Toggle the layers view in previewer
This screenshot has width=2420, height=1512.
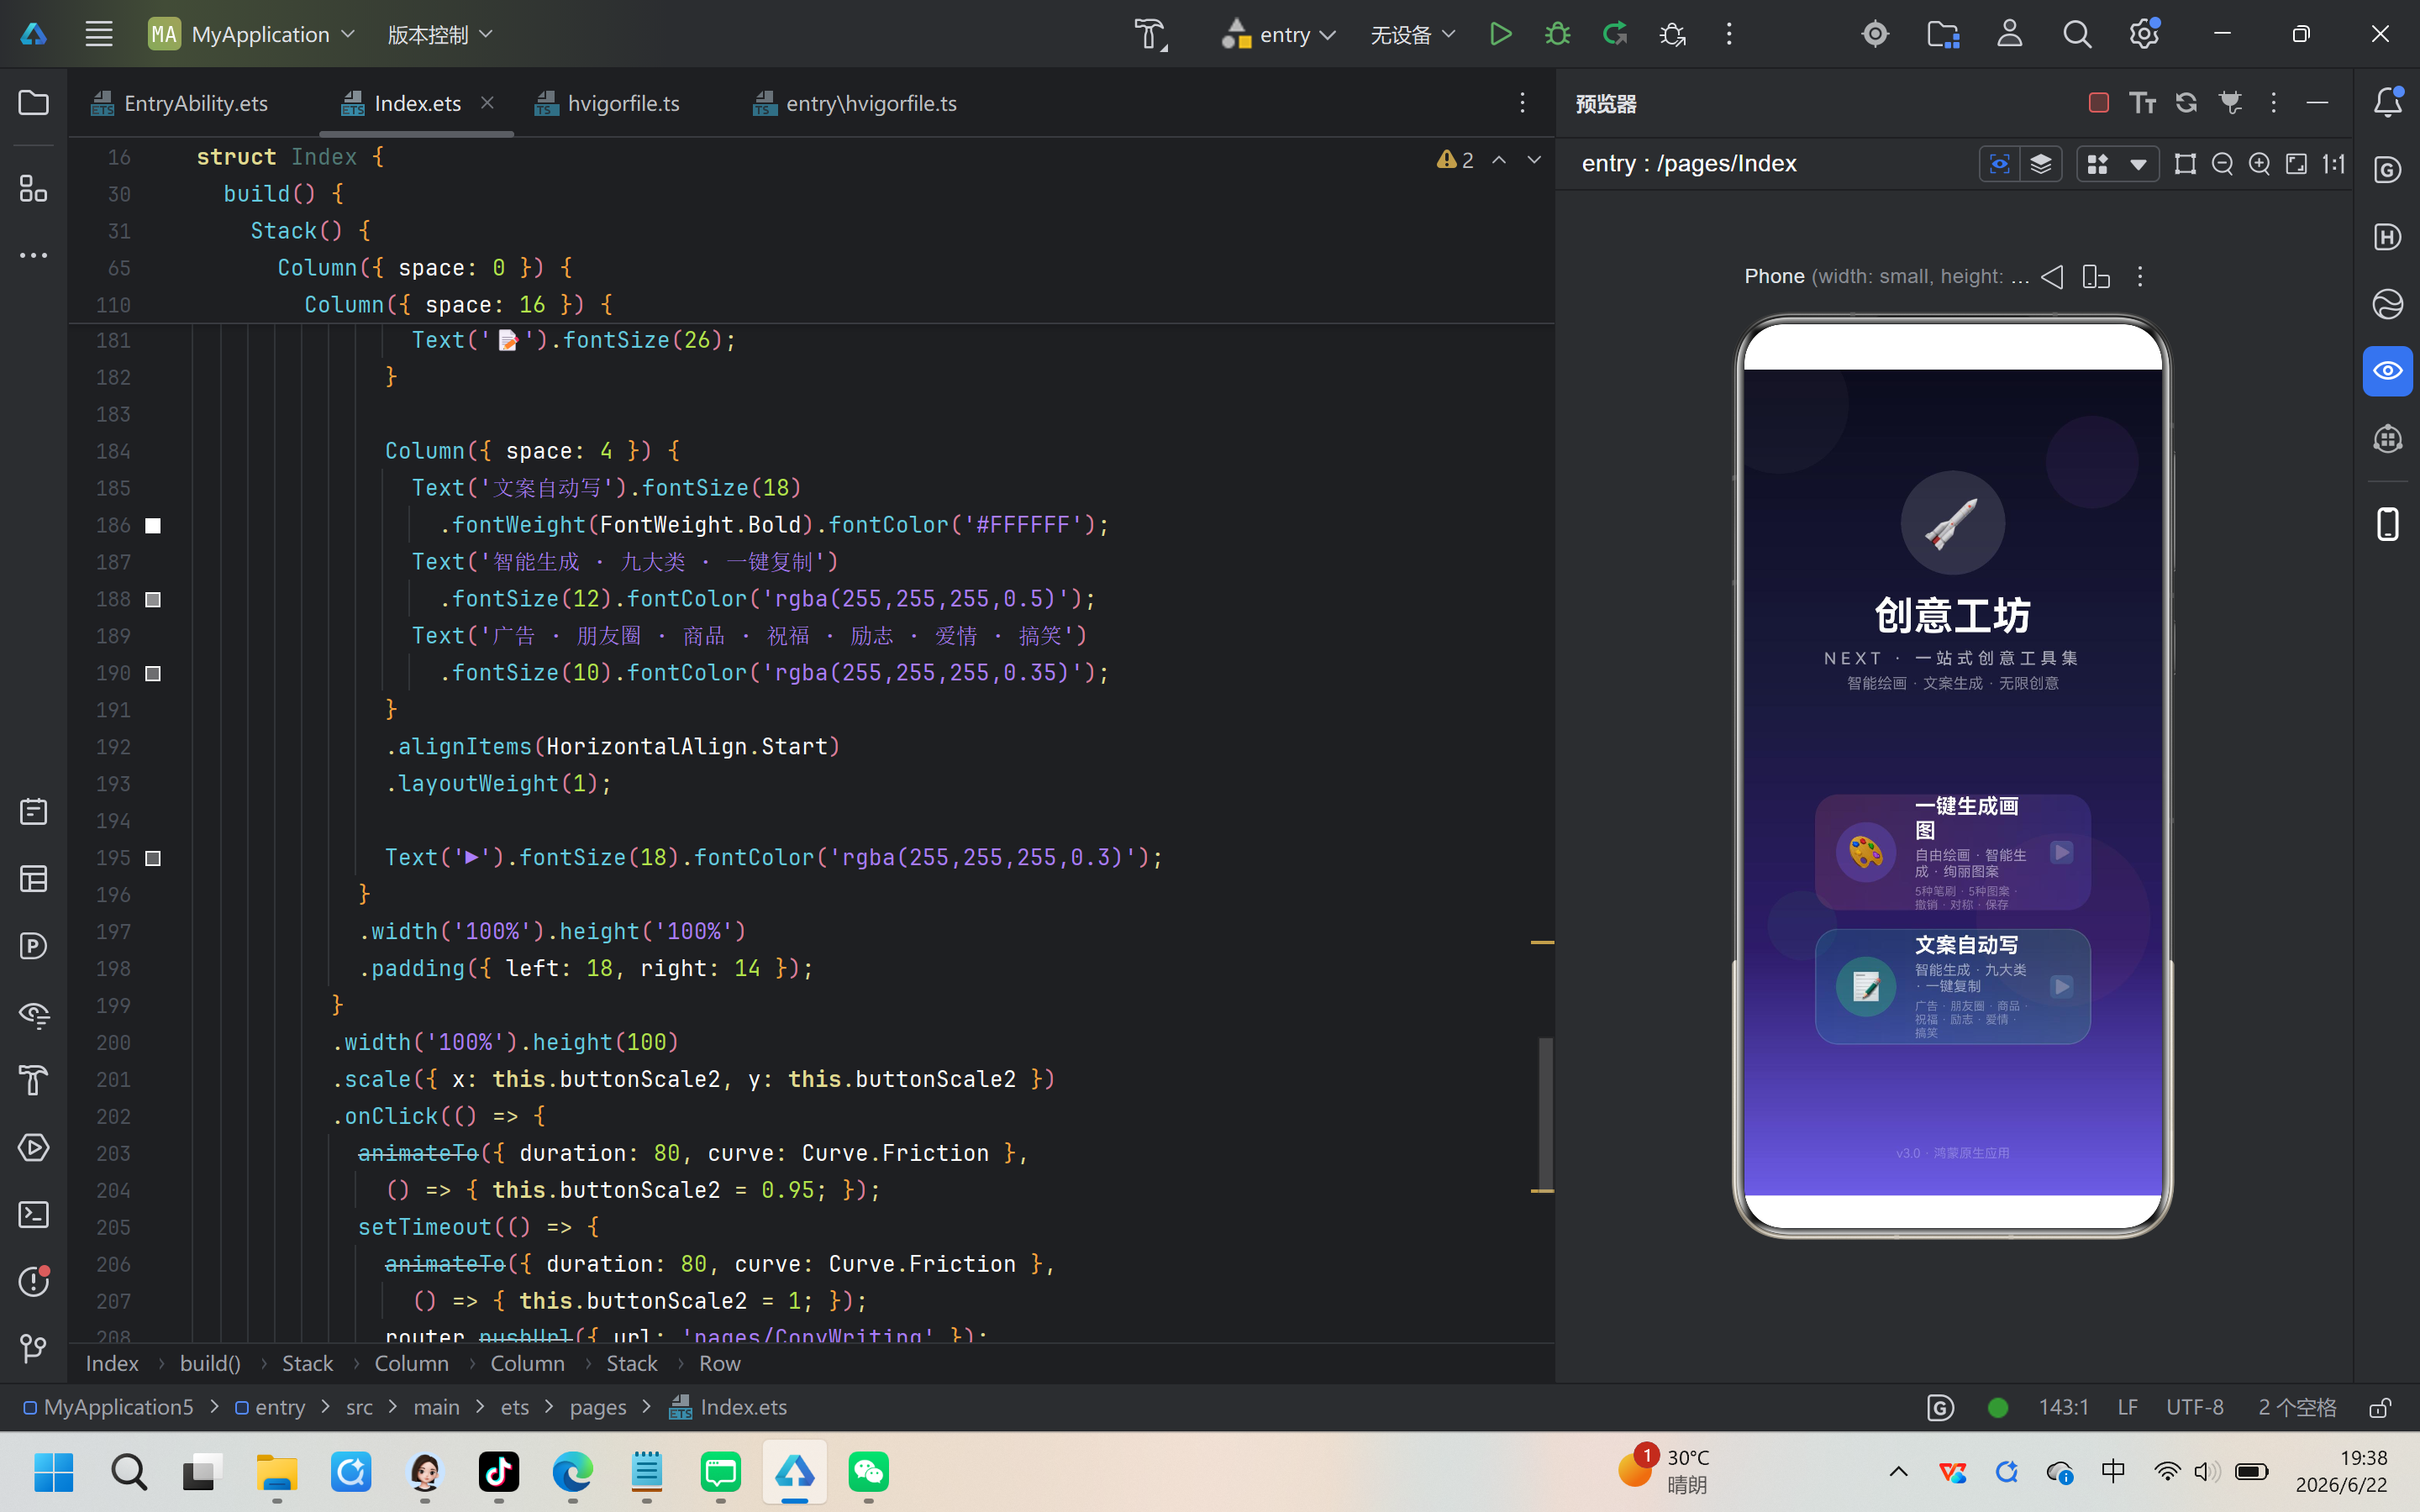tap(2040, 164)
